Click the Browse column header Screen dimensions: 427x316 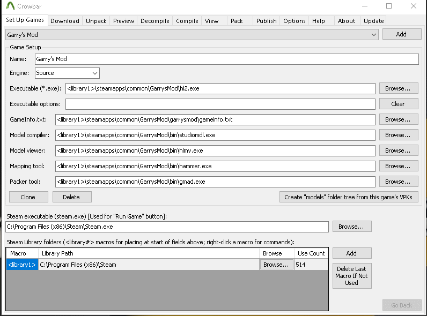(x=277, y=253)
